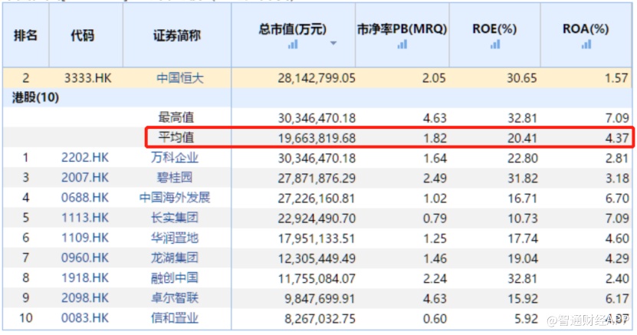The width and height of the screenshot is (637, 335).
Task: Click the 代码 column header
Action: 82,35
